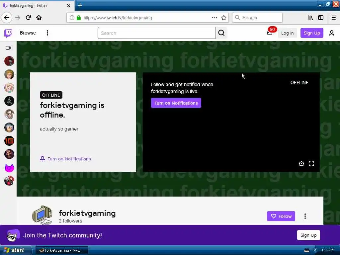This screenshot has width=340, height=255.
Task: Open the Firefox hamburger menu
Action: [334, 18]
